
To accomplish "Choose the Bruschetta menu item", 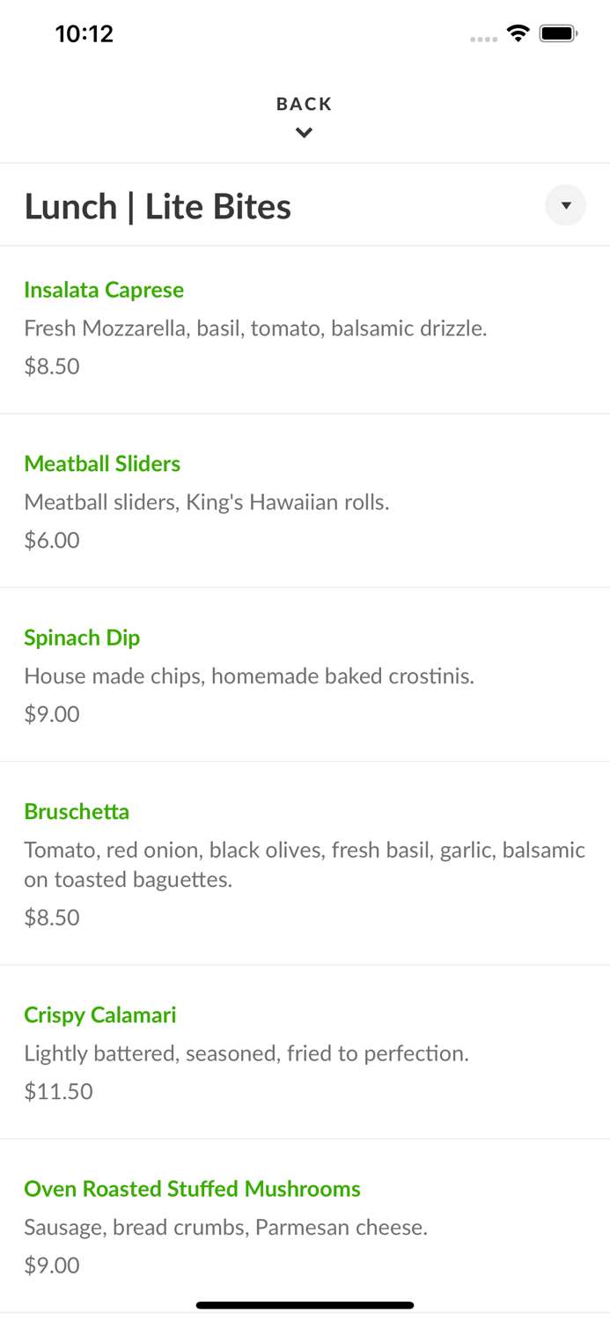I will coord(77,811).
